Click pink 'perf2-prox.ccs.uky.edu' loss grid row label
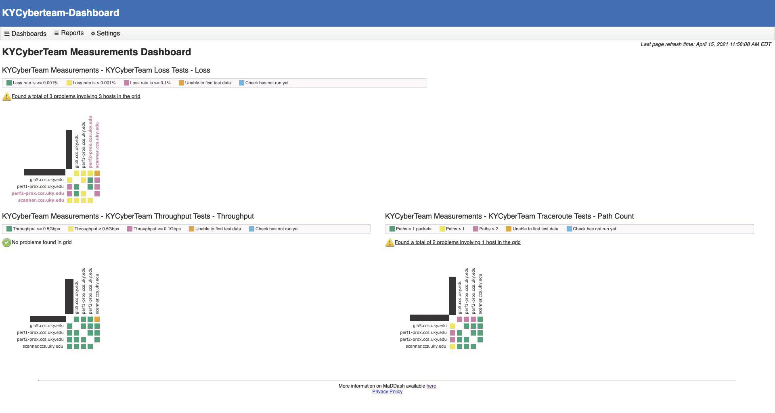Viewport: 775px width, 413px height. 38,194
